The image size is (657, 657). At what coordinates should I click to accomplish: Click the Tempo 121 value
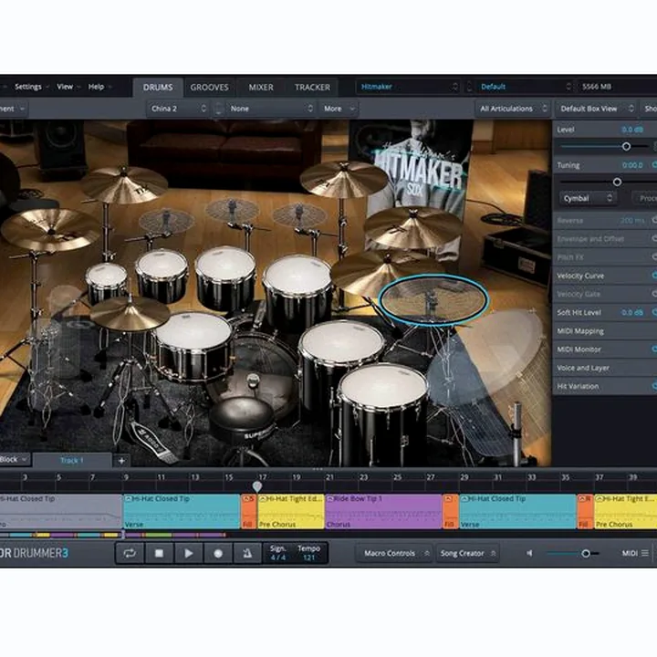click(308, 558)
